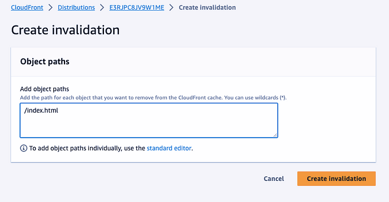The height and width of the screenshot is (202, 389).
Task: Click the info circle icon below the textarea
Action: click(x=23, y=148)
